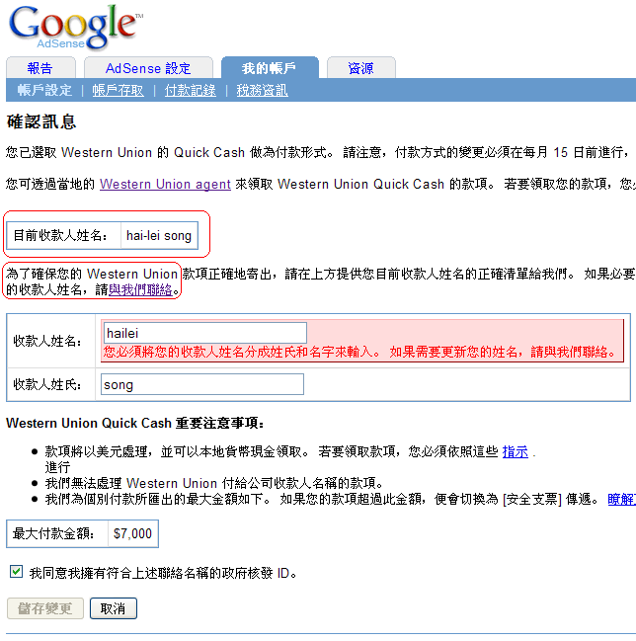Open the 資源 tab
This screenshot has height=641, width=636.
coord(360,68)
